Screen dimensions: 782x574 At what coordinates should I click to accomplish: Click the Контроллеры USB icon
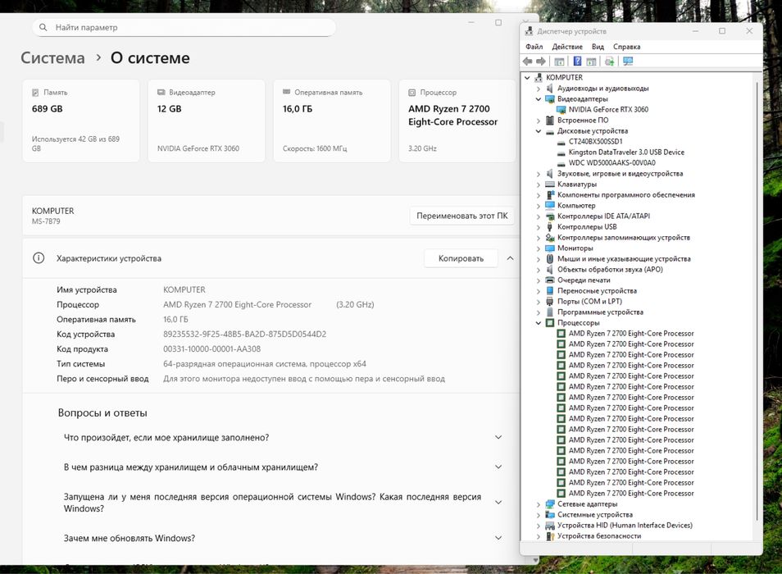point(549,227)
